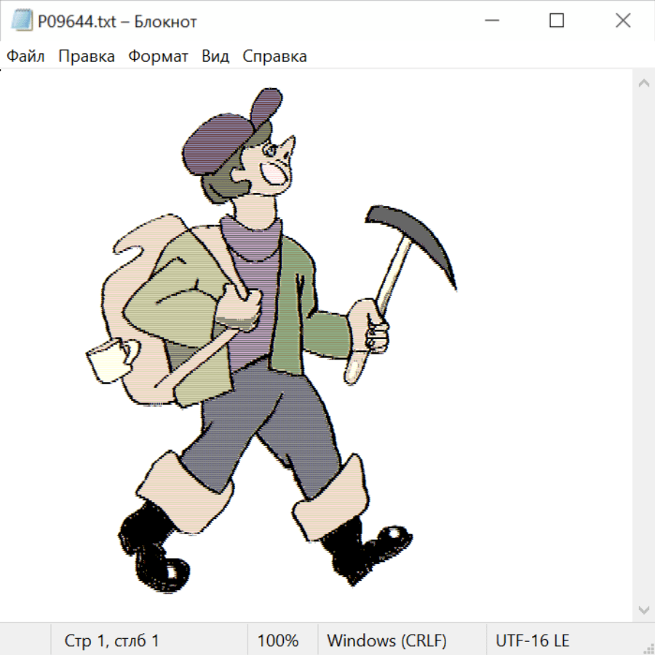Open the Справка menu

point(274,56)
